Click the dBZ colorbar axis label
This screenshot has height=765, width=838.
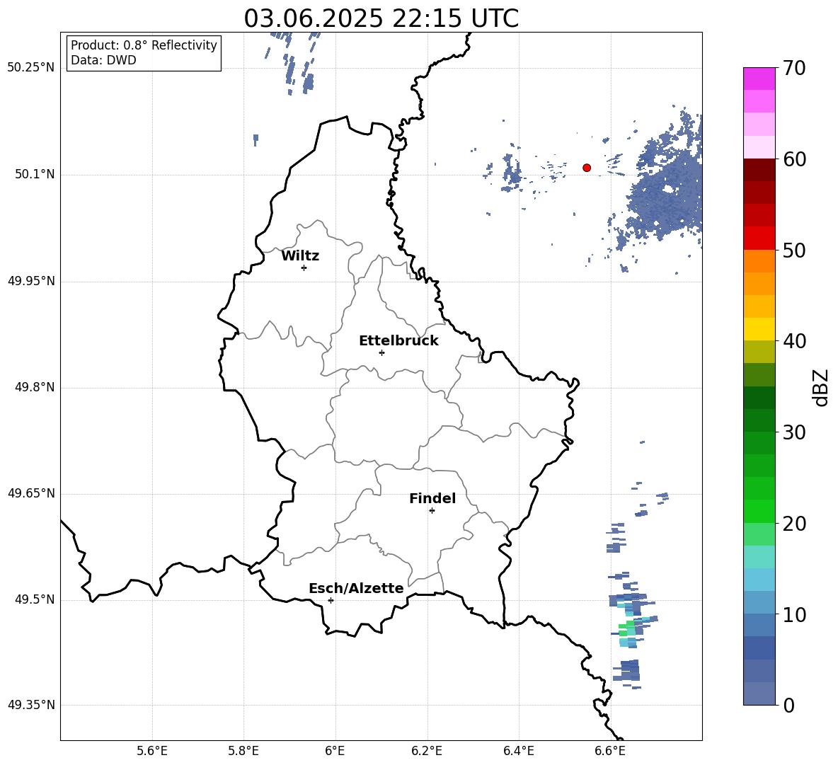point(820,387)
